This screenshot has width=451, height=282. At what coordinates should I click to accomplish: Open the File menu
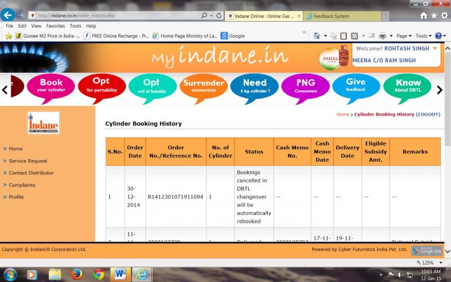coord(10,26)
